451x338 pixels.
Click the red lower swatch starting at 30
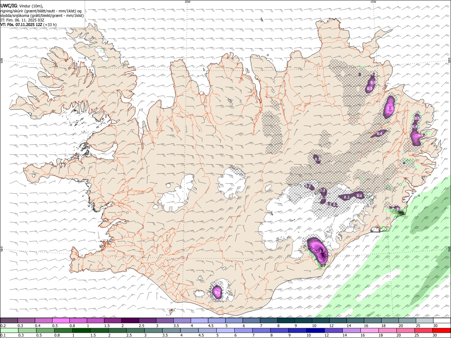click(x=442, y=330)
